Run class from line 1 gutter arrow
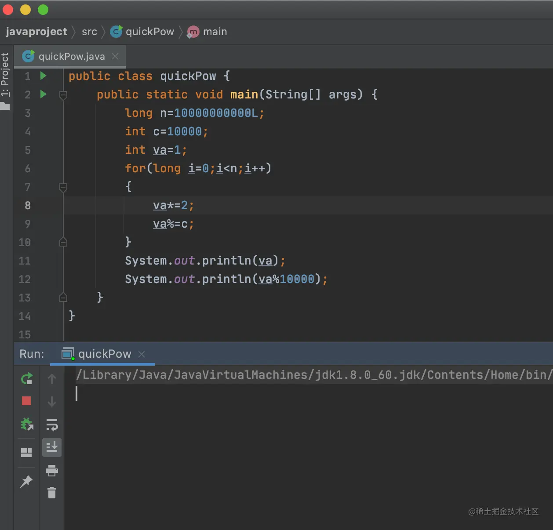Viewport: 553px width, 530px height. (43, 76)
